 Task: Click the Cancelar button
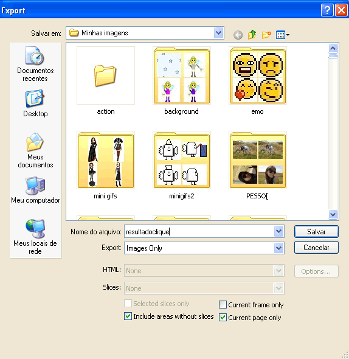pos(316,248)
